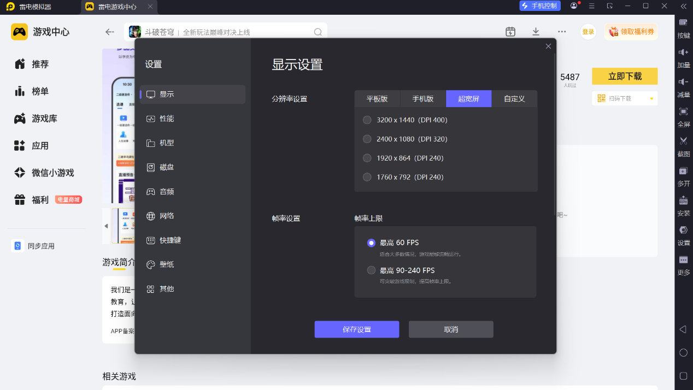
Task: Switch to 自定义 resolution tab
Action: [514, 99]
